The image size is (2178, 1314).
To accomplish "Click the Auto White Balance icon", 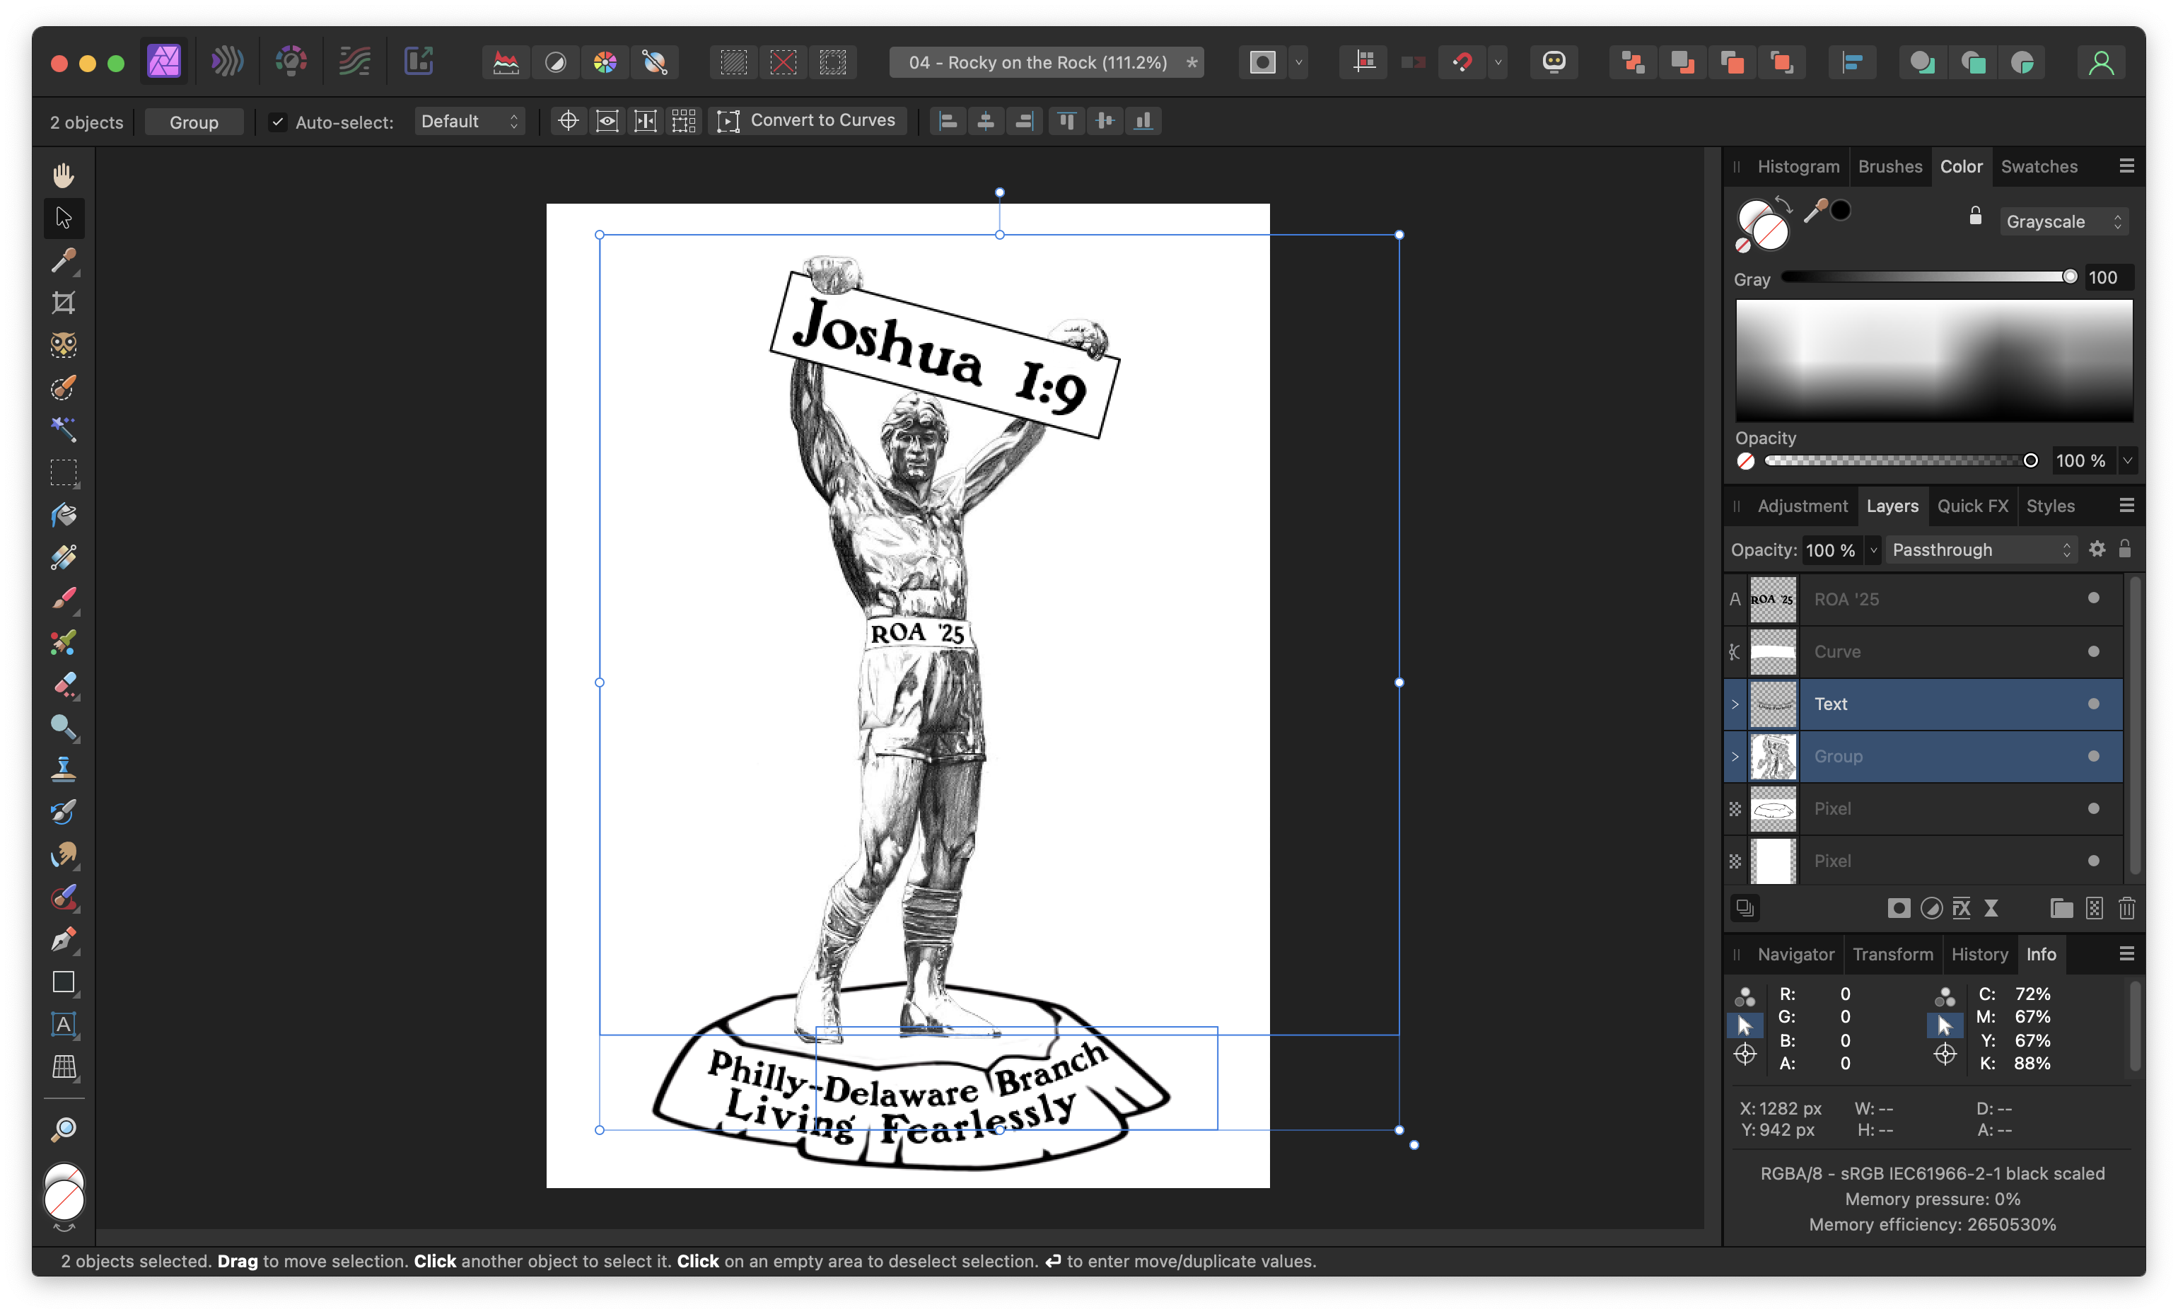I will [x=655, y=62].
